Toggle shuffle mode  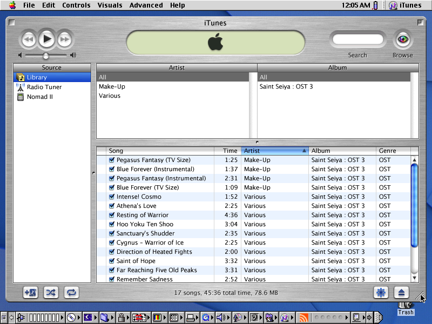click(51, 293)
